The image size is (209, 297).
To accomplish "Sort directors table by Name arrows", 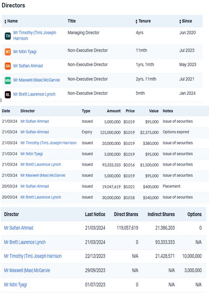I will (x=5, y=21).
